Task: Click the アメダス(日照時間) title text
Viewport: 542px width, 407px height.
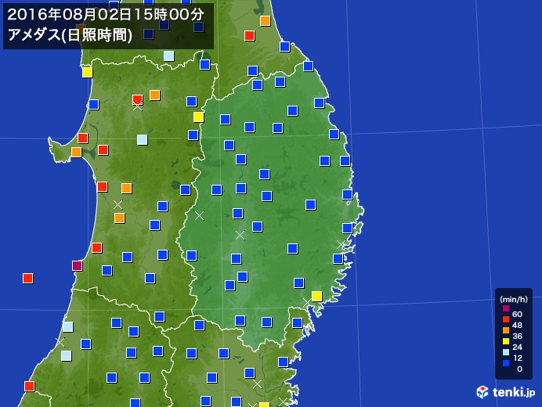Action: point(70,35)
